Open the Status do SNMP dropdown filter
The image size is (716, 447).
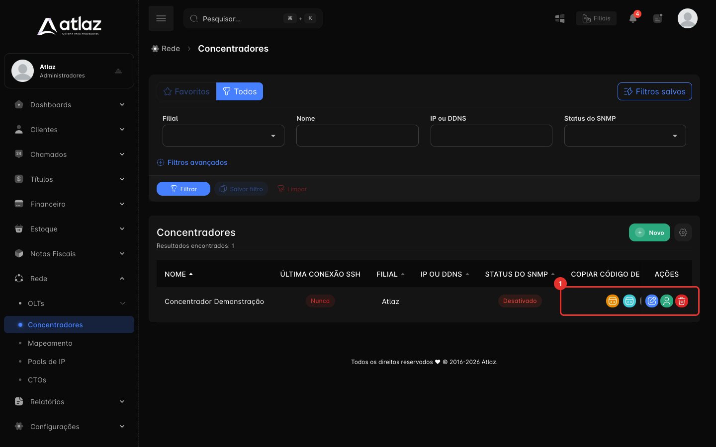625,136
